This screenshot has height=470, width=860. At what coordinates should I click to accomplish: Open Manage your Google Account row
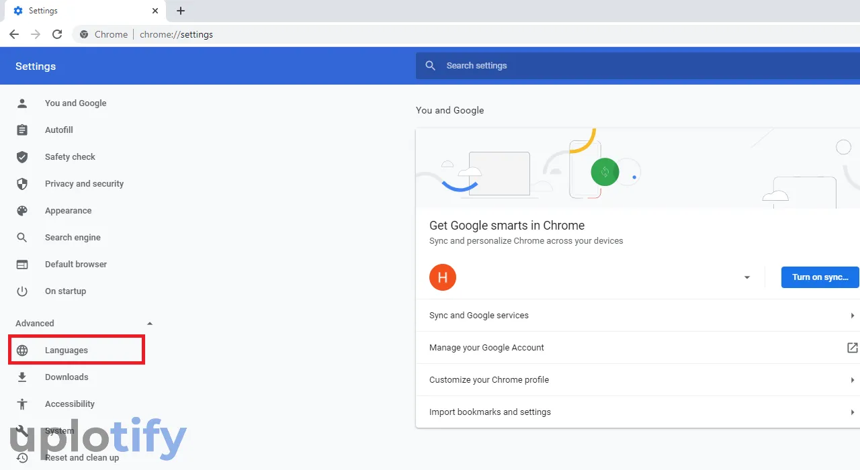pos(638,348)
